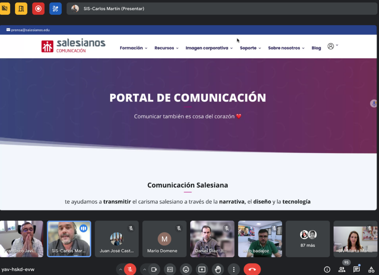Open the Formación dropdown menu
Screen dimensions: 379x275
(x=133, y=48)
